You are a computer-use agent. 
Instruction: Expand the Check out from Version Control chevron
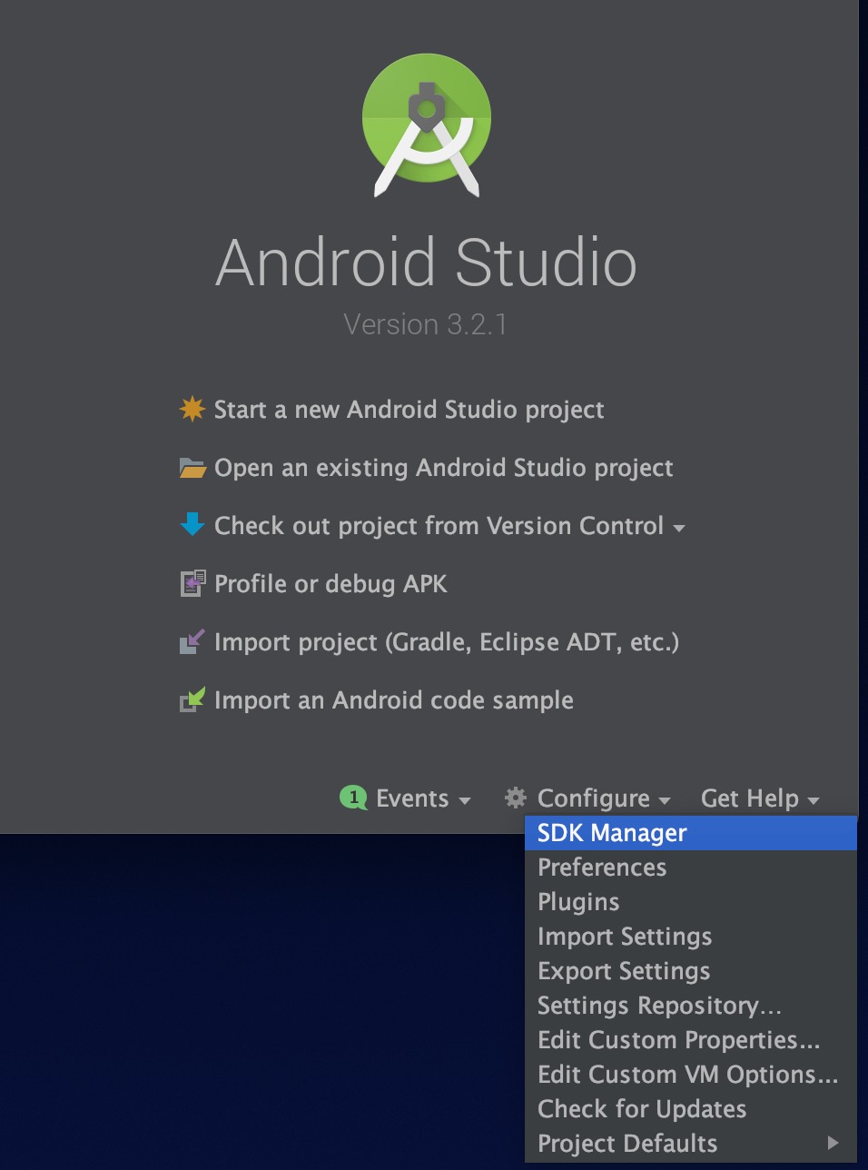681,528
